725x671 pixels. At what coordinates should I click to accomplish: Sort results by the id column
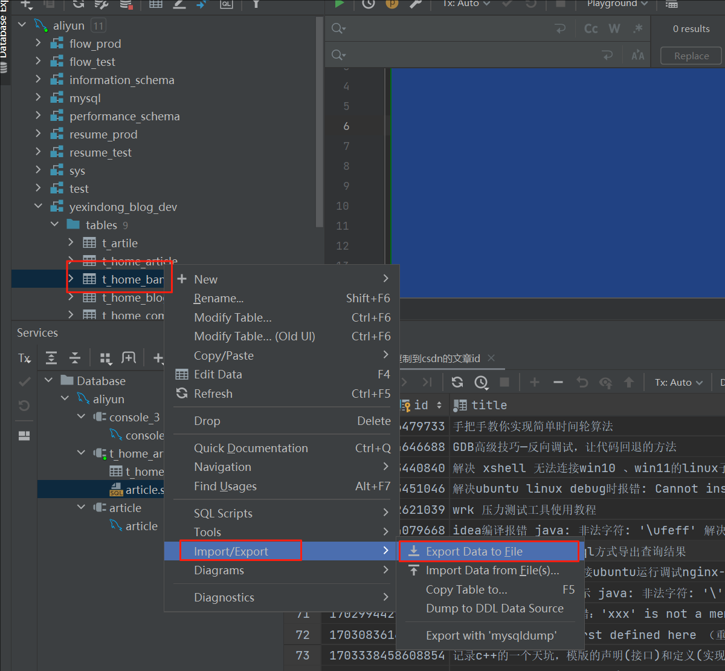(428, 405)
